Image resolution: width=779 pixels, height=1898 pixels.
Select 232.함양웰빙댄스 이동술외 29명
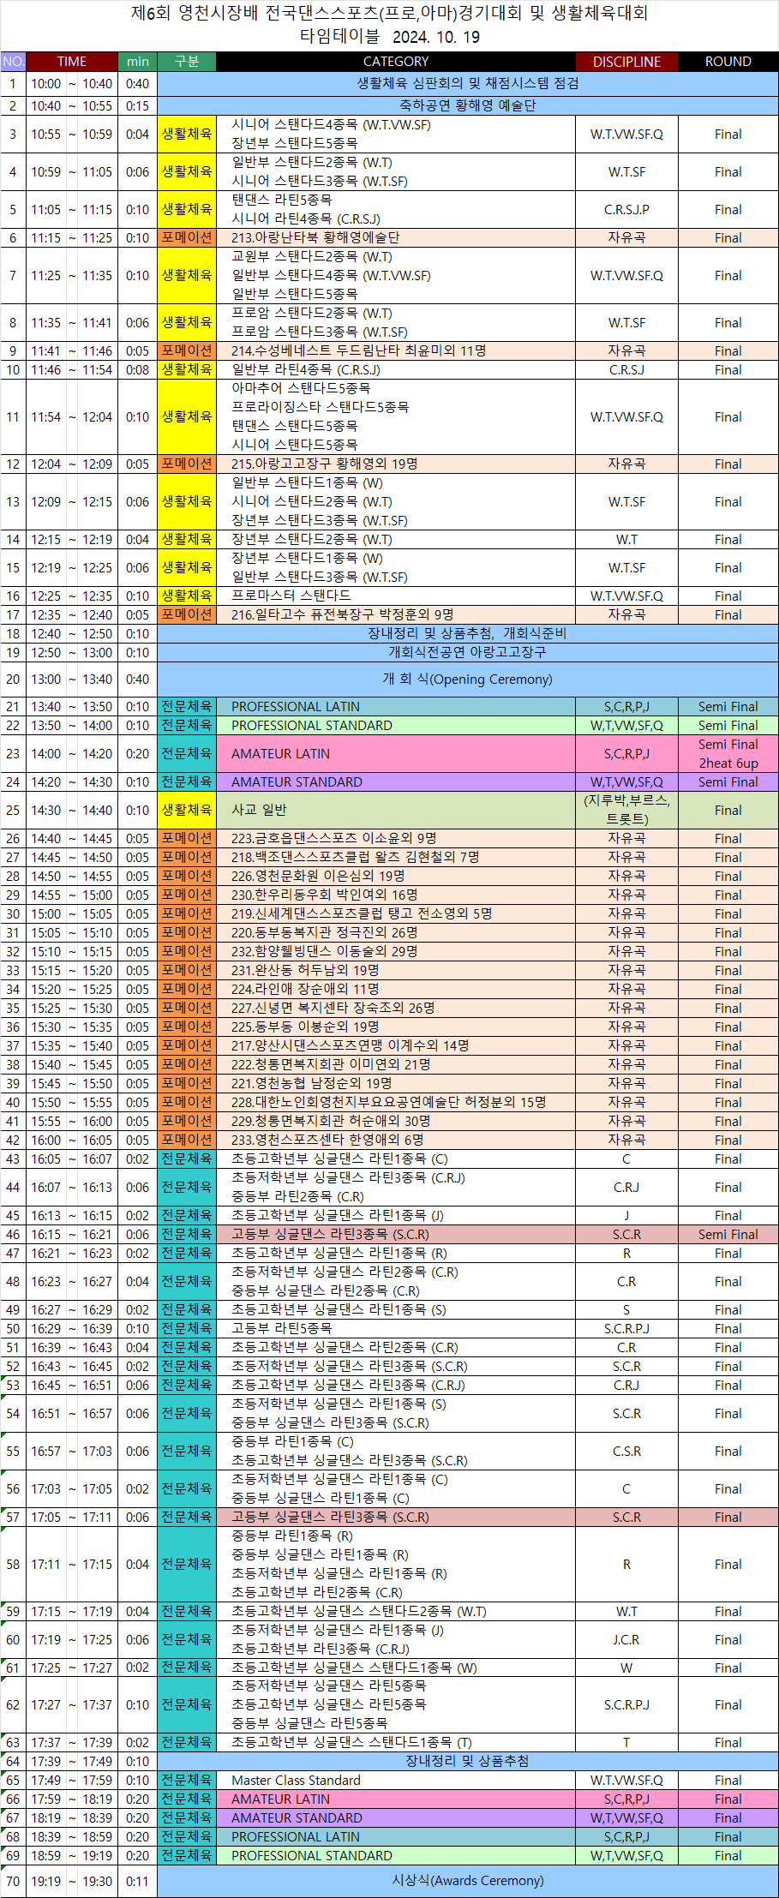(x=395, y=952)
